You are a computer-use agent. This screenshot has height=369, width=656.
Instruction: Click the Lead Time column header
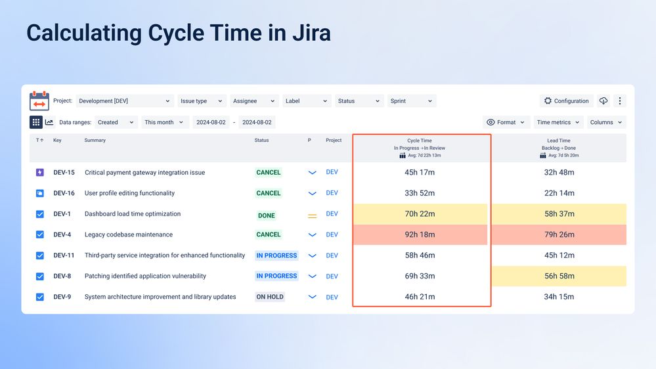[559, 141]
